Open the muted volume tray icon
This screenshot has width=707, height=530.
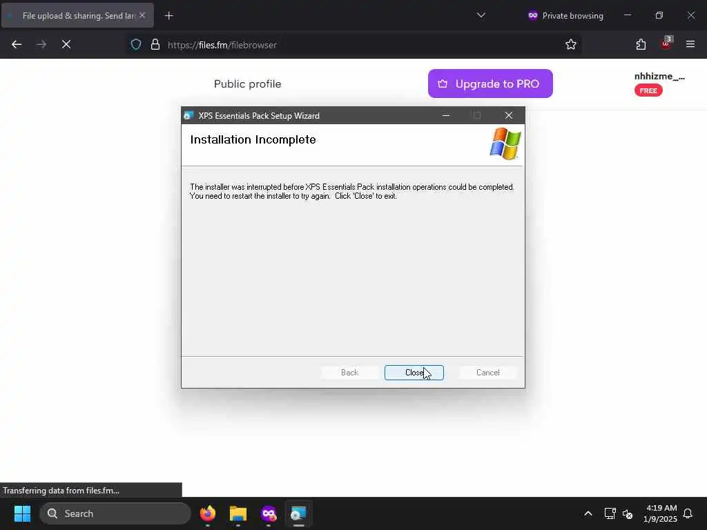(628, 513)
